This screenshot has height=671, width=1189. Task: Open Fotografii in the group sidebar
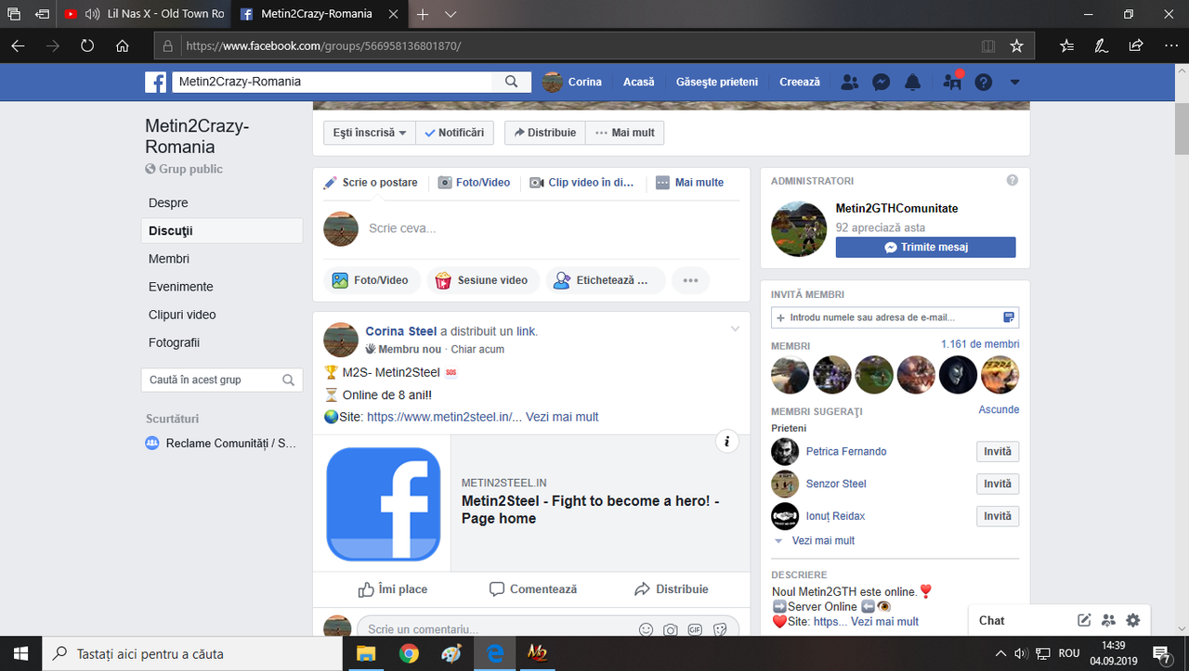(x=174, y=342)
